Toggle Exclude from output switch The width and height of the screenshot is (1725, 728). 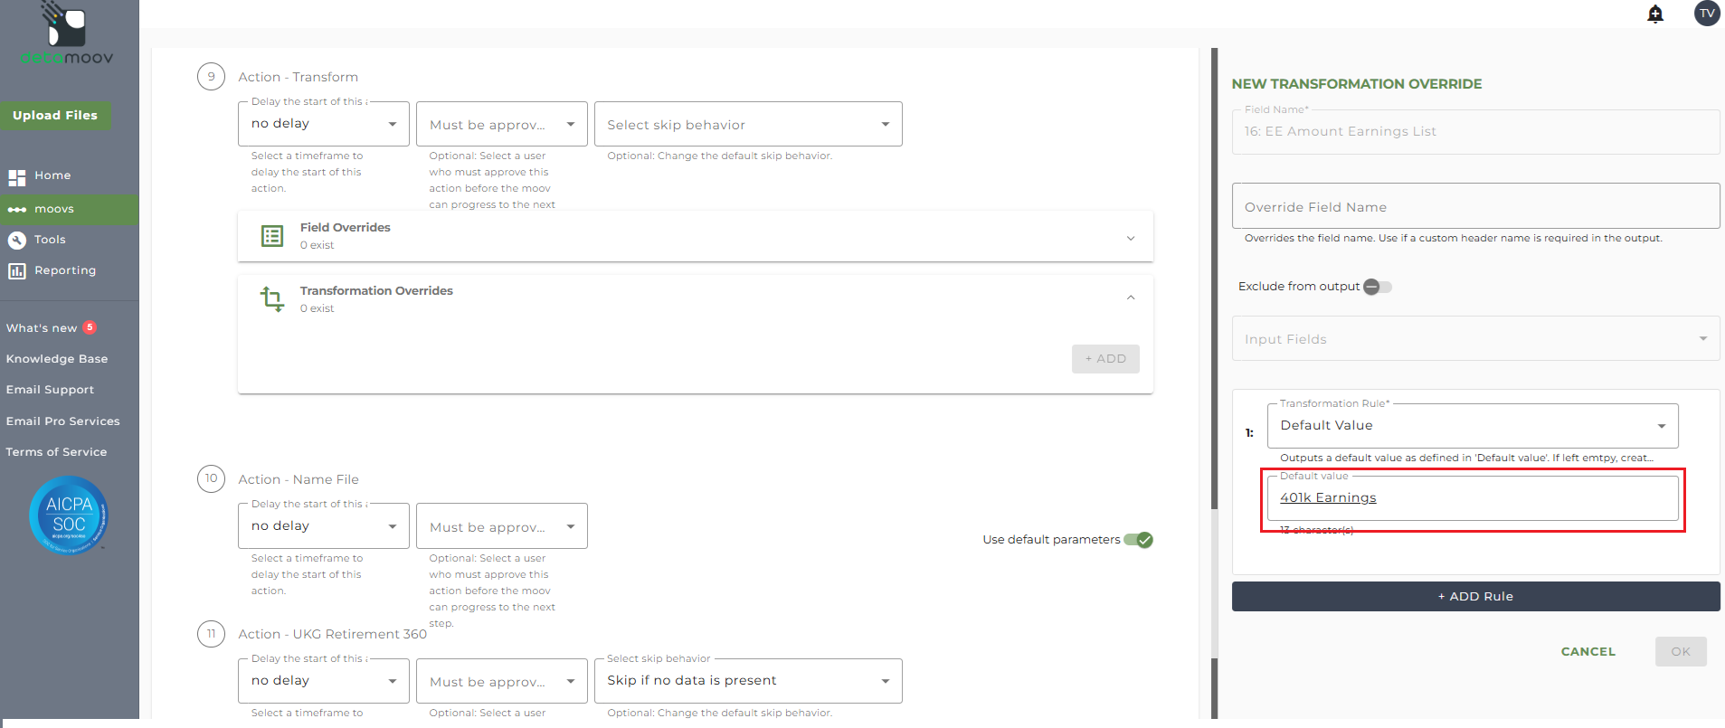pyautogui.click(x=1377, y=287)
